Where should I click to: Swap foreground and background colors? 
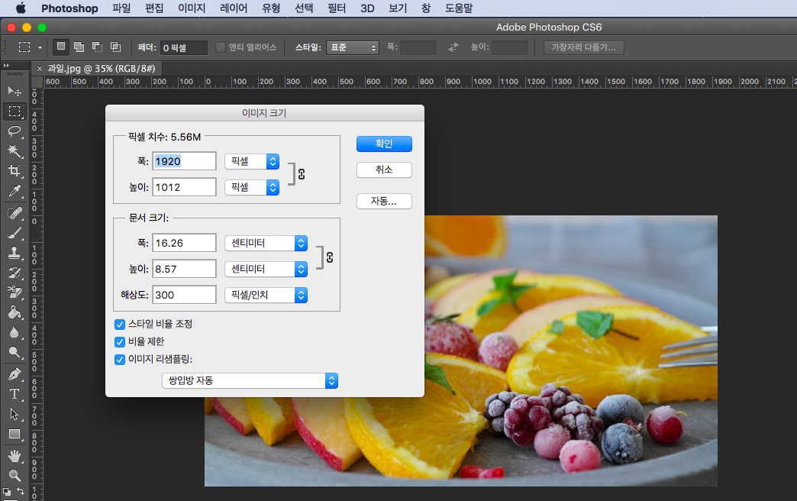21,491
